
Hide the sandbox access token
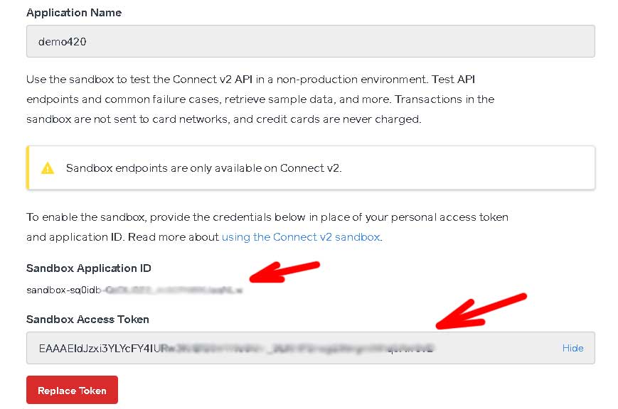point(572,348)
